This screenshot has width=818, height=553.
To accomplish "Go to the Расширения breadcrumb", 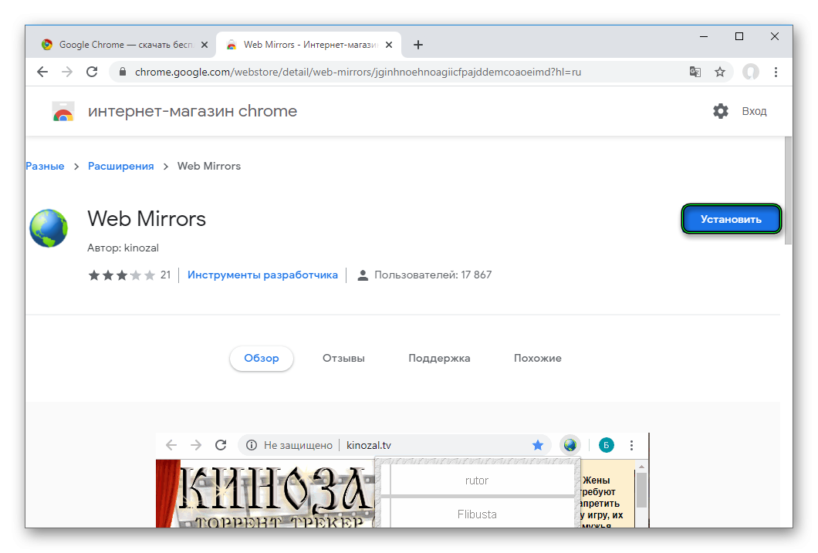I will 120,167.
